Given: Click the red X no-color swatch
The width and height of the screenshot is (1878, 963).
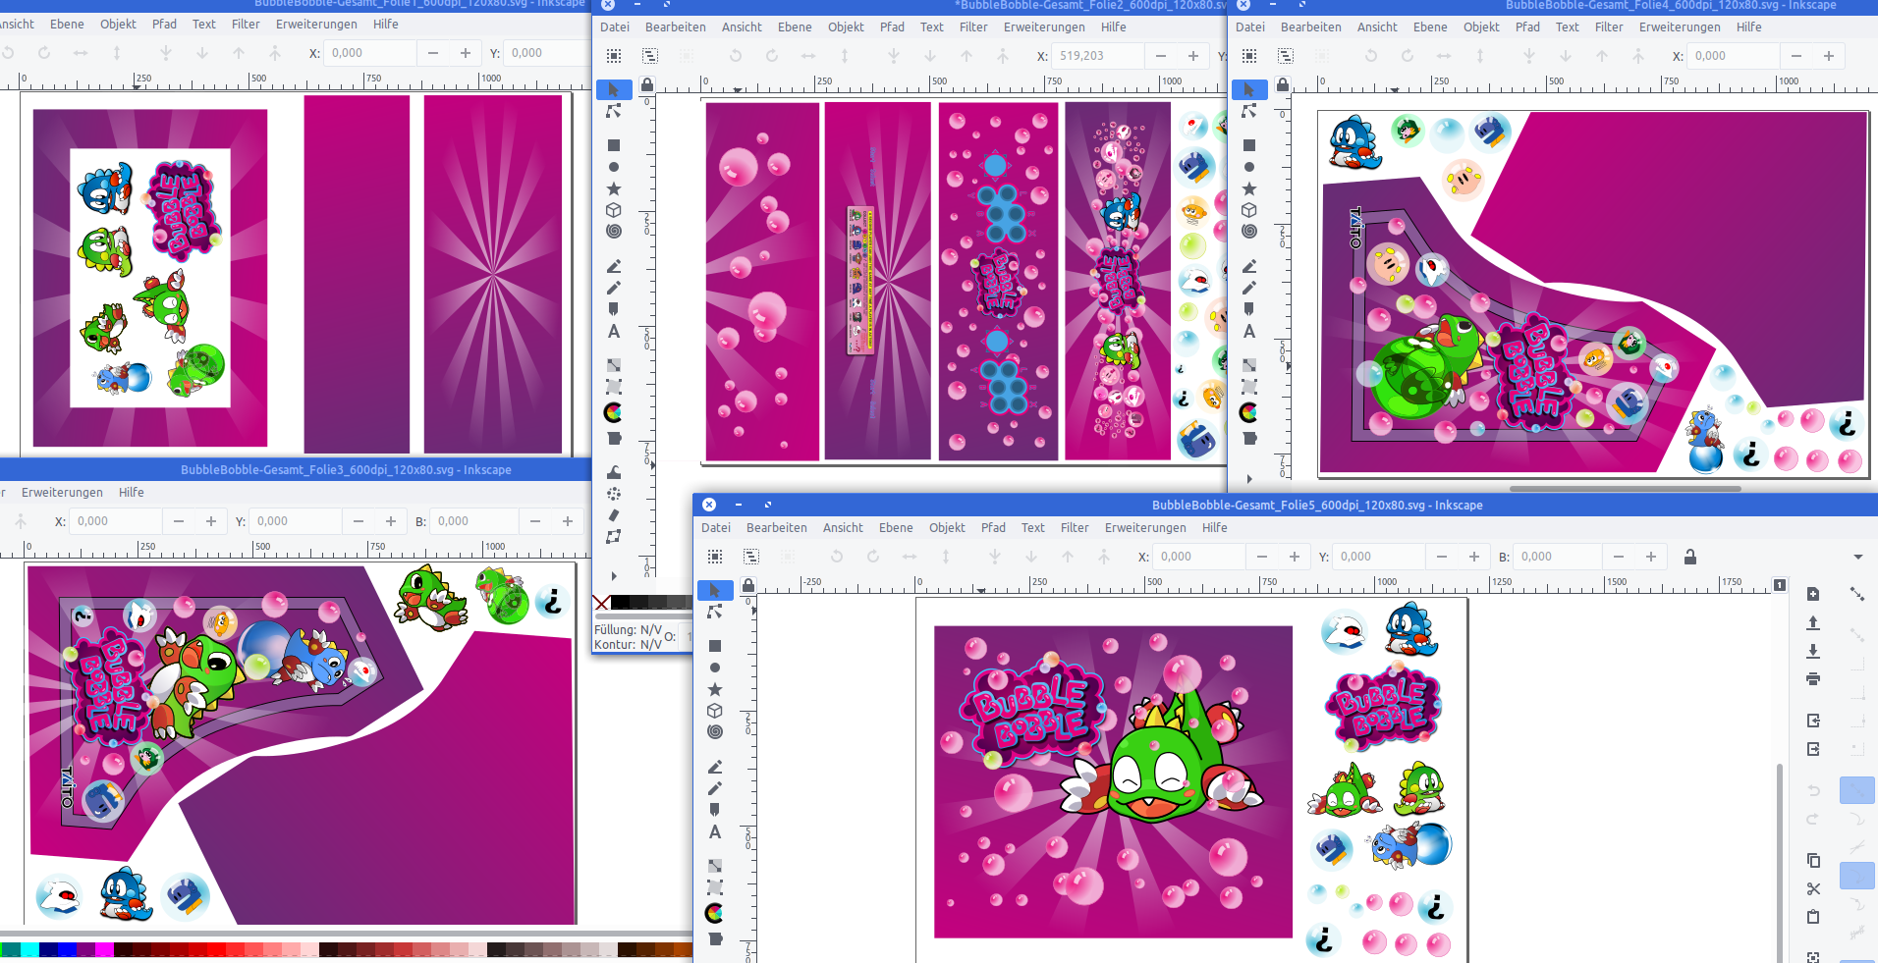Looking at the screenshot, I should click(602, 602).
